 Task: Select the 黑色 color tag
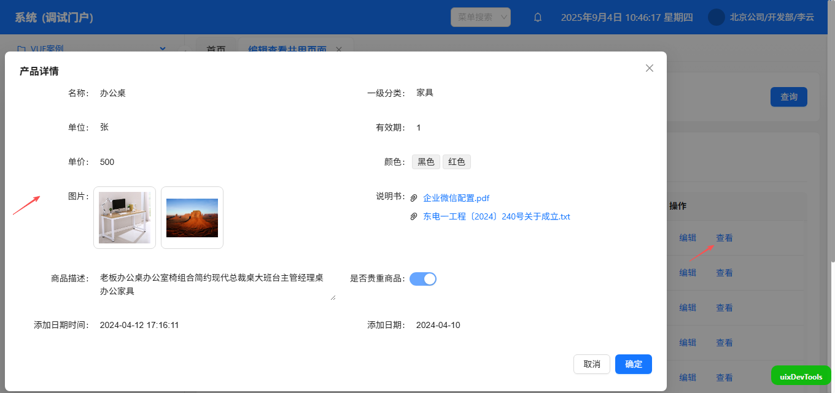425,162
